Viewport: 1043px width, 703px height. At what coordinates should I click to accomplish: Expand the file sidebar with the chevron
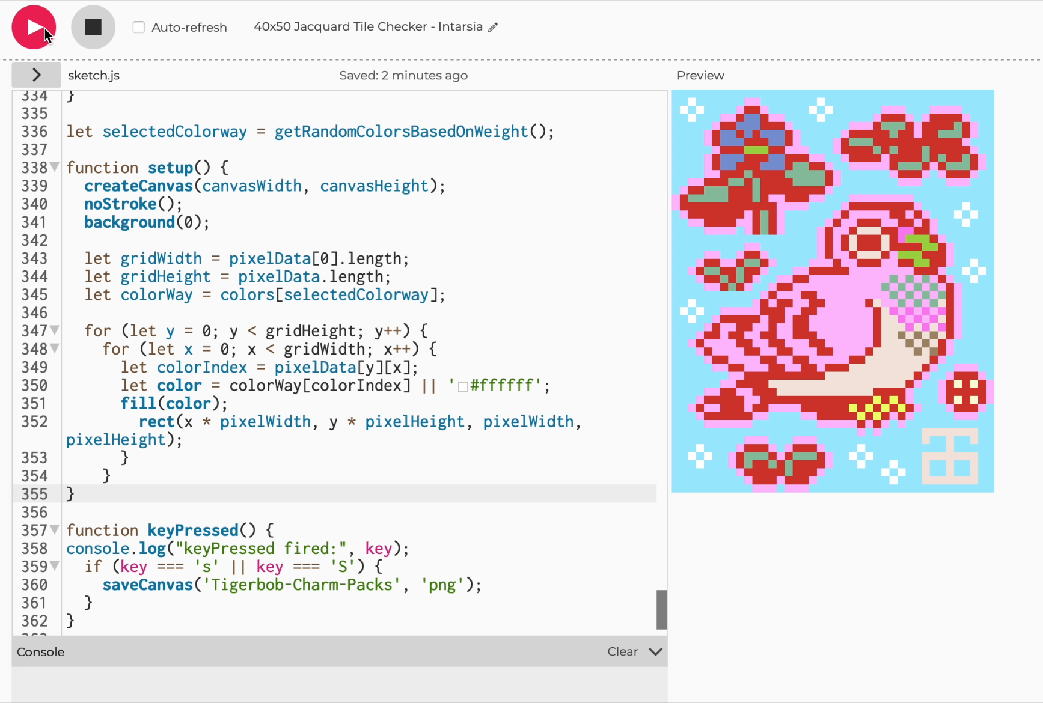pyautogui.click(x=36, y=75)
